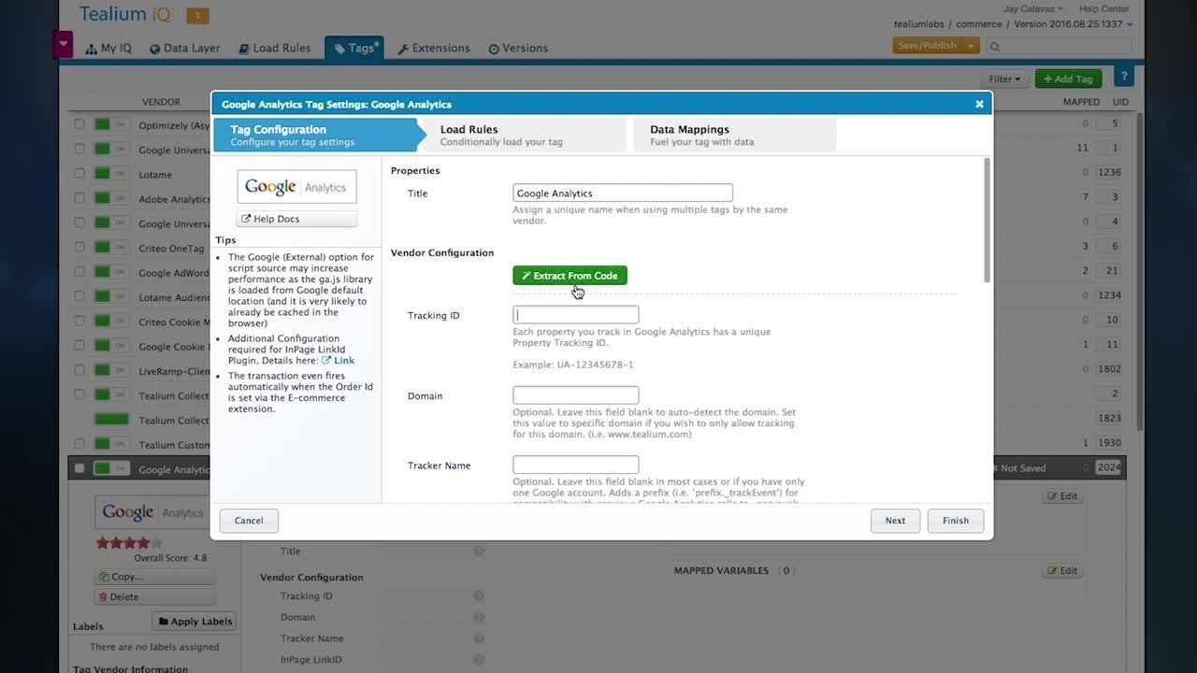Click the upper Edit button in tag details

pos(1062,496)
